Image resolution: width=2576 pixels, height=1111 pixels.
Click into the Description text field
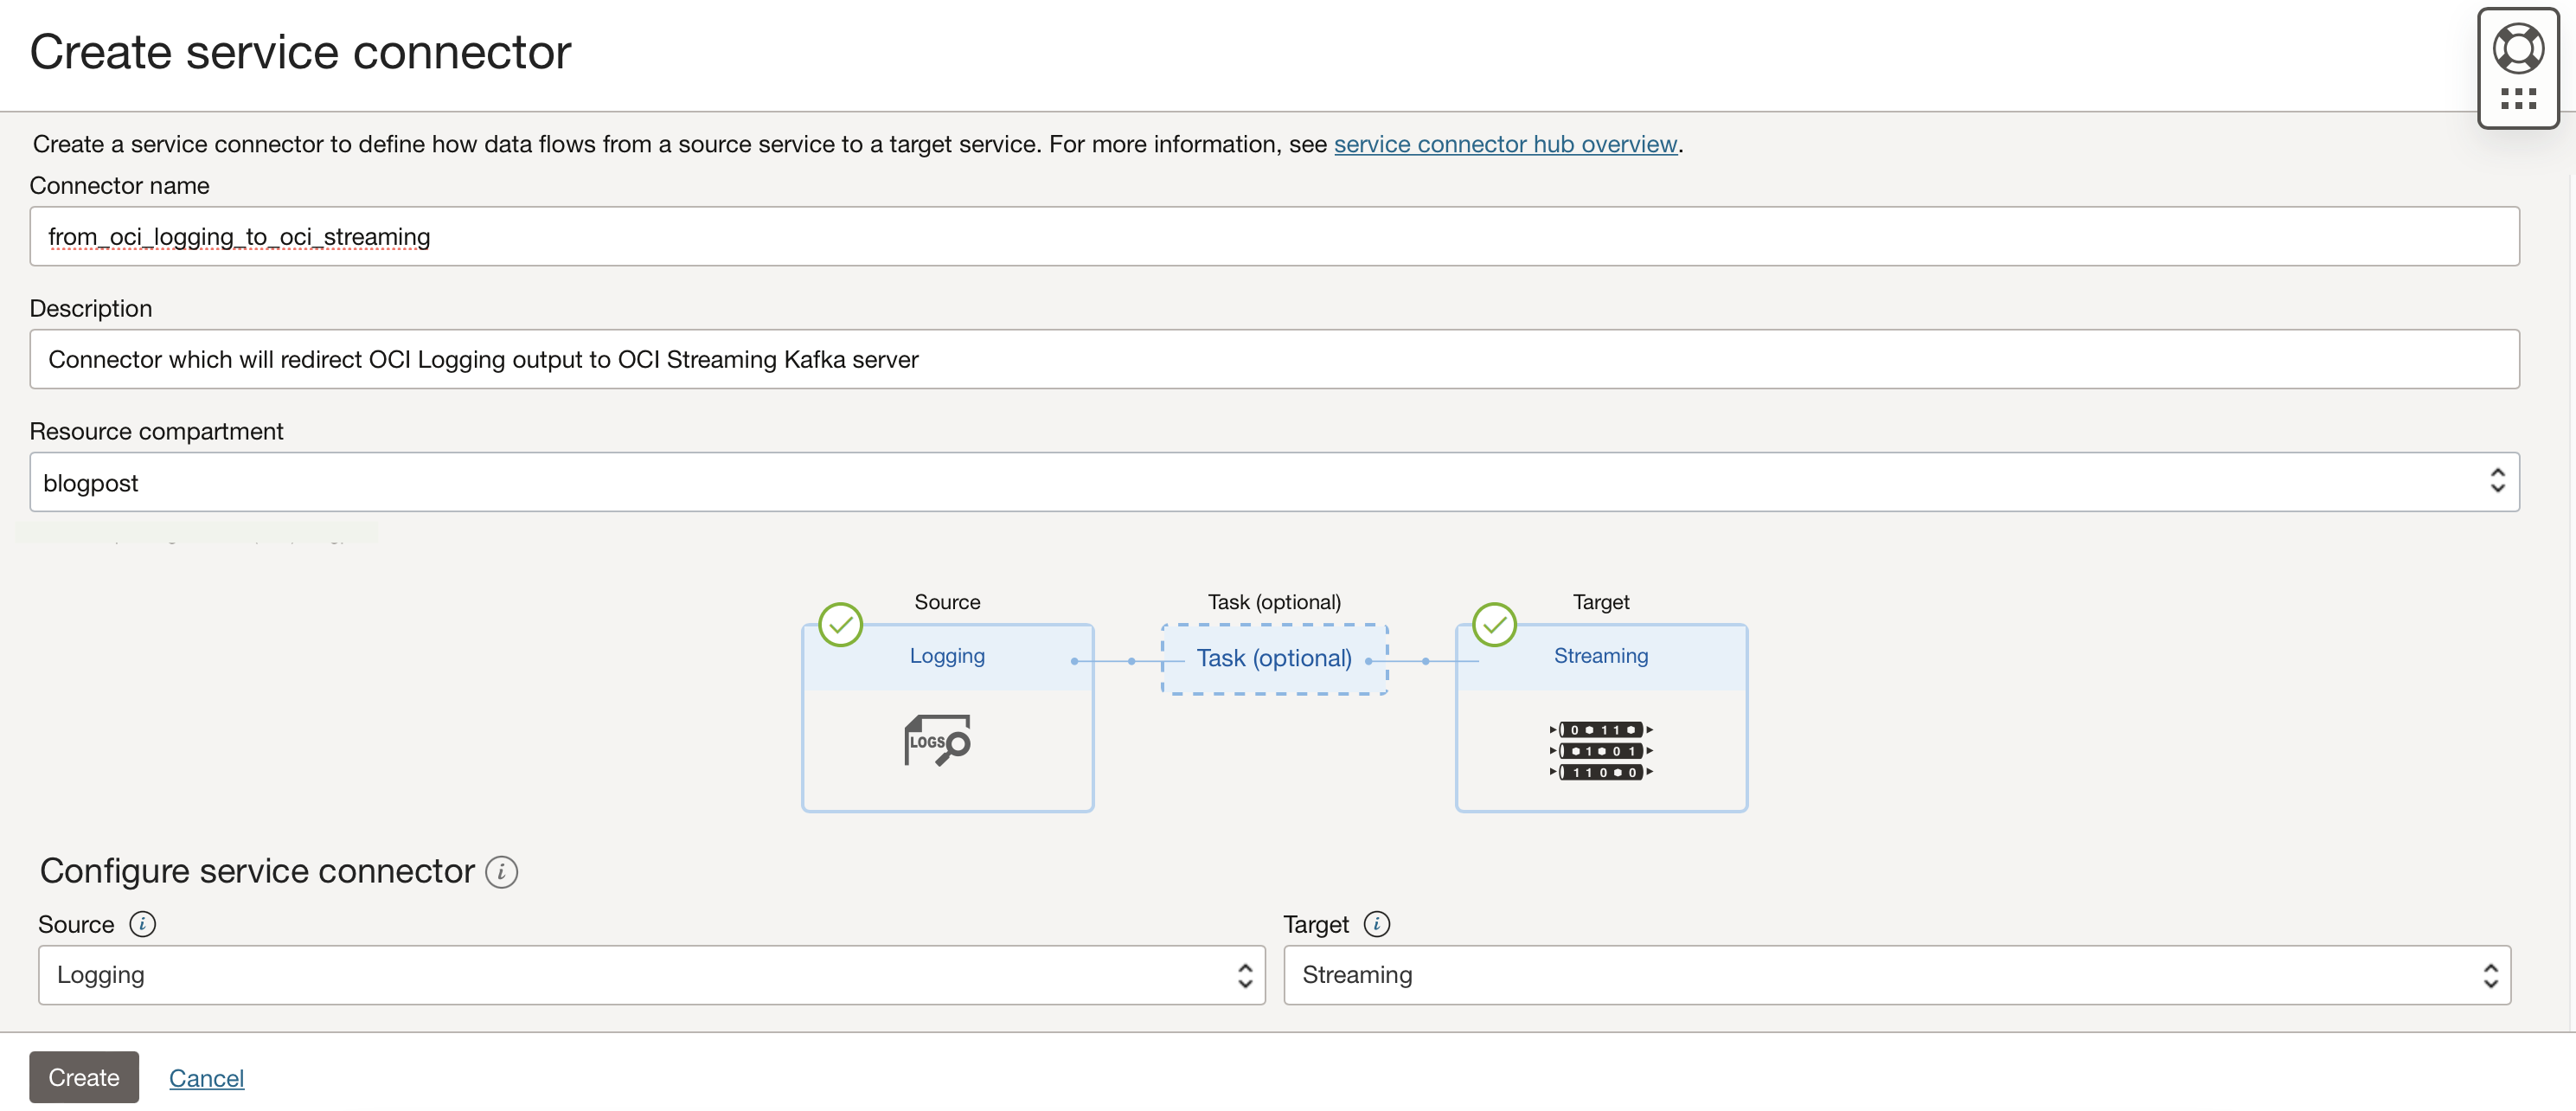(1274, 359)
